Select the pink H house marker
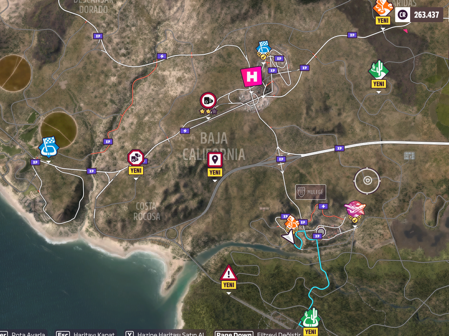The height and width of the screenshot is (336, 449). [x=252, y=76]
